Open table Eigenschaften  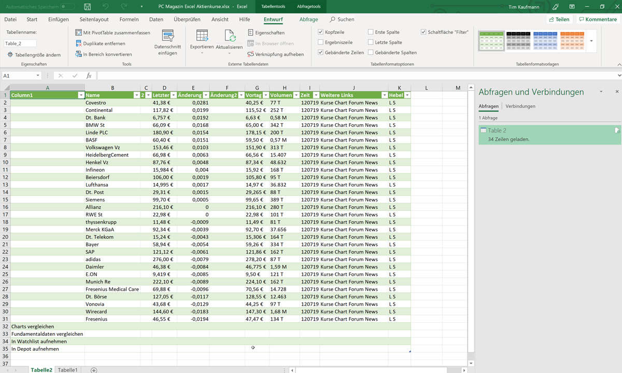266,33
